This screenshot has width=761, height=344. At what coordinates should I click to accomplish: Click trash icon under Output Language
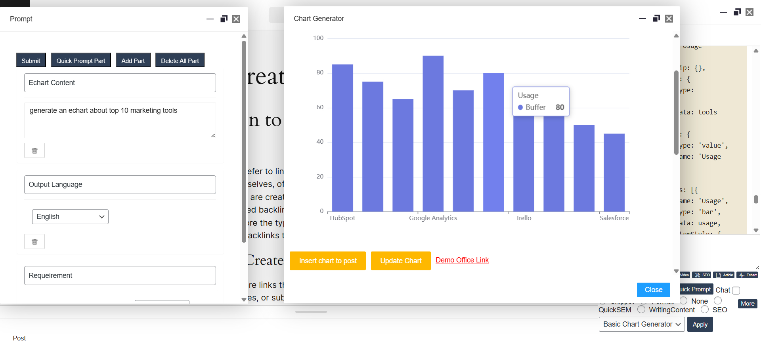coord(34,241)
